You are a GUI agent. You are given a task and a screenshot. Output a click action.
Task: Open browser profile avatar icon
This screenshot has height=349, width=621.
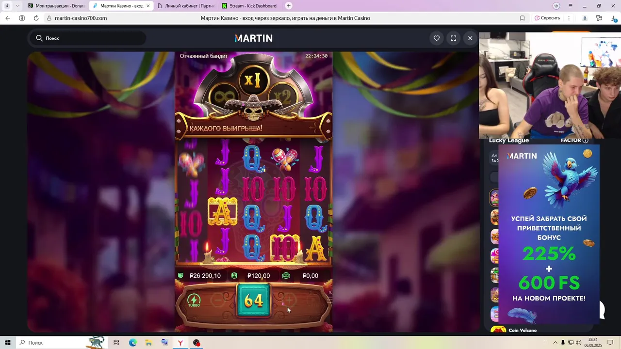556,6
